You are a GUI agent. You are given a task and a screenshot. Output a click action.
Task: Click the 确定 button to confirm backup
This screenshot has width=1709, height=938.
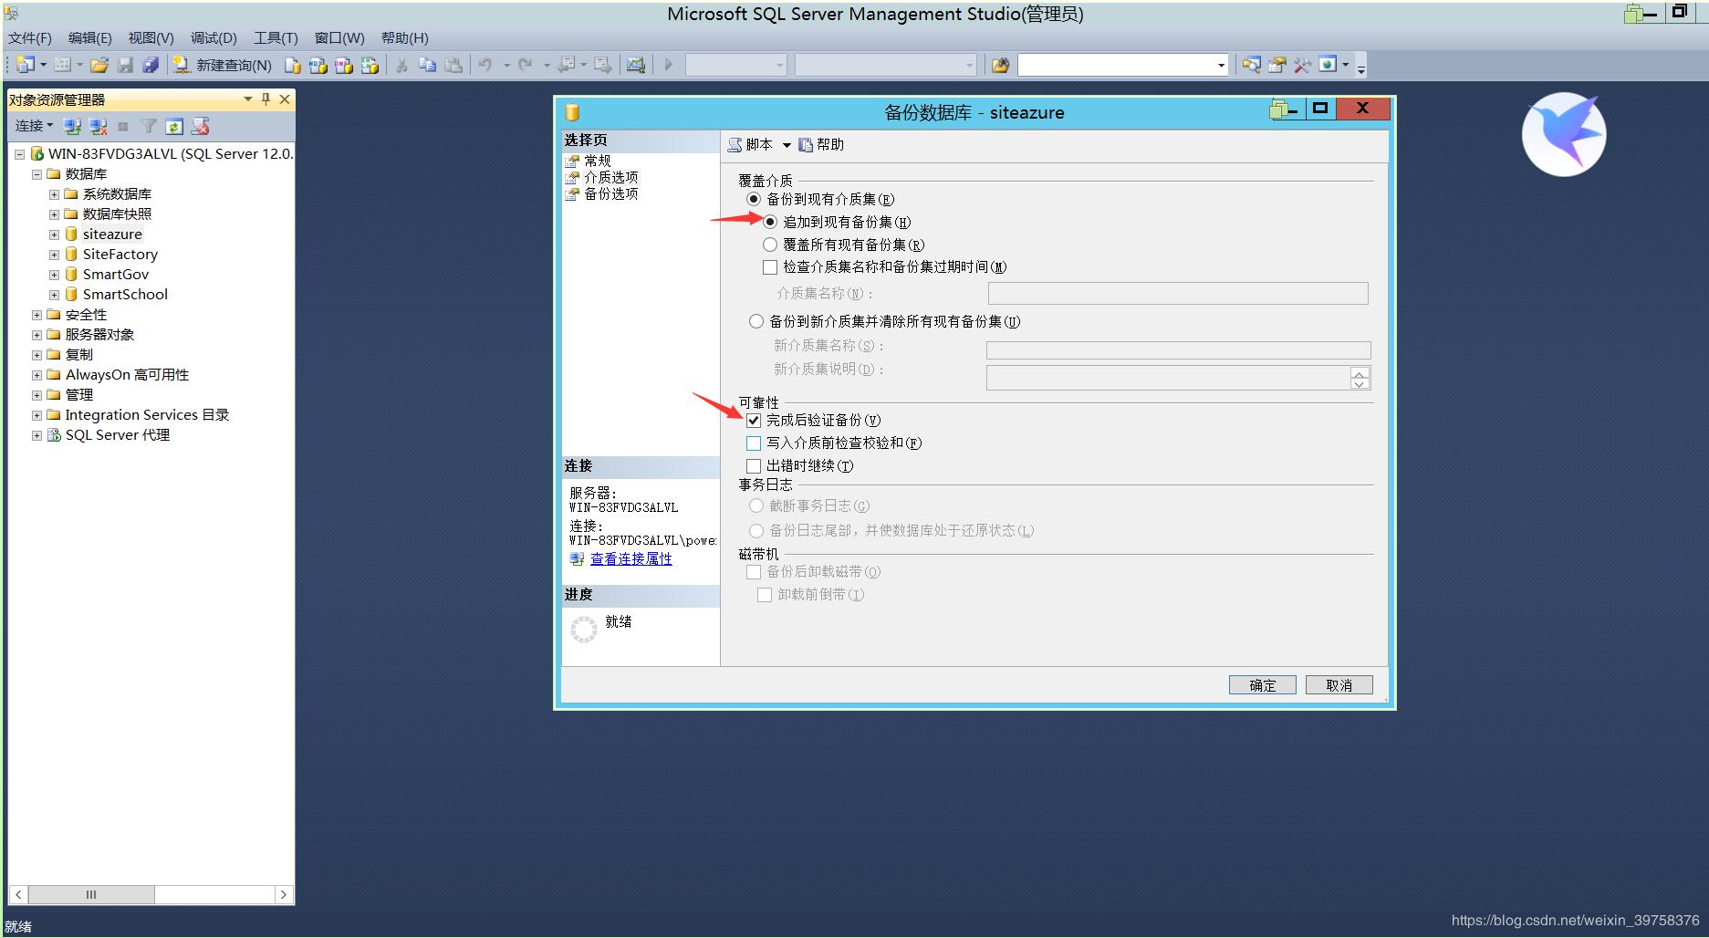coord(1262,685)
